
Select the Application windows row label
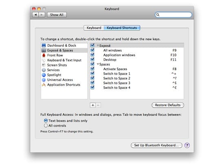119,55
